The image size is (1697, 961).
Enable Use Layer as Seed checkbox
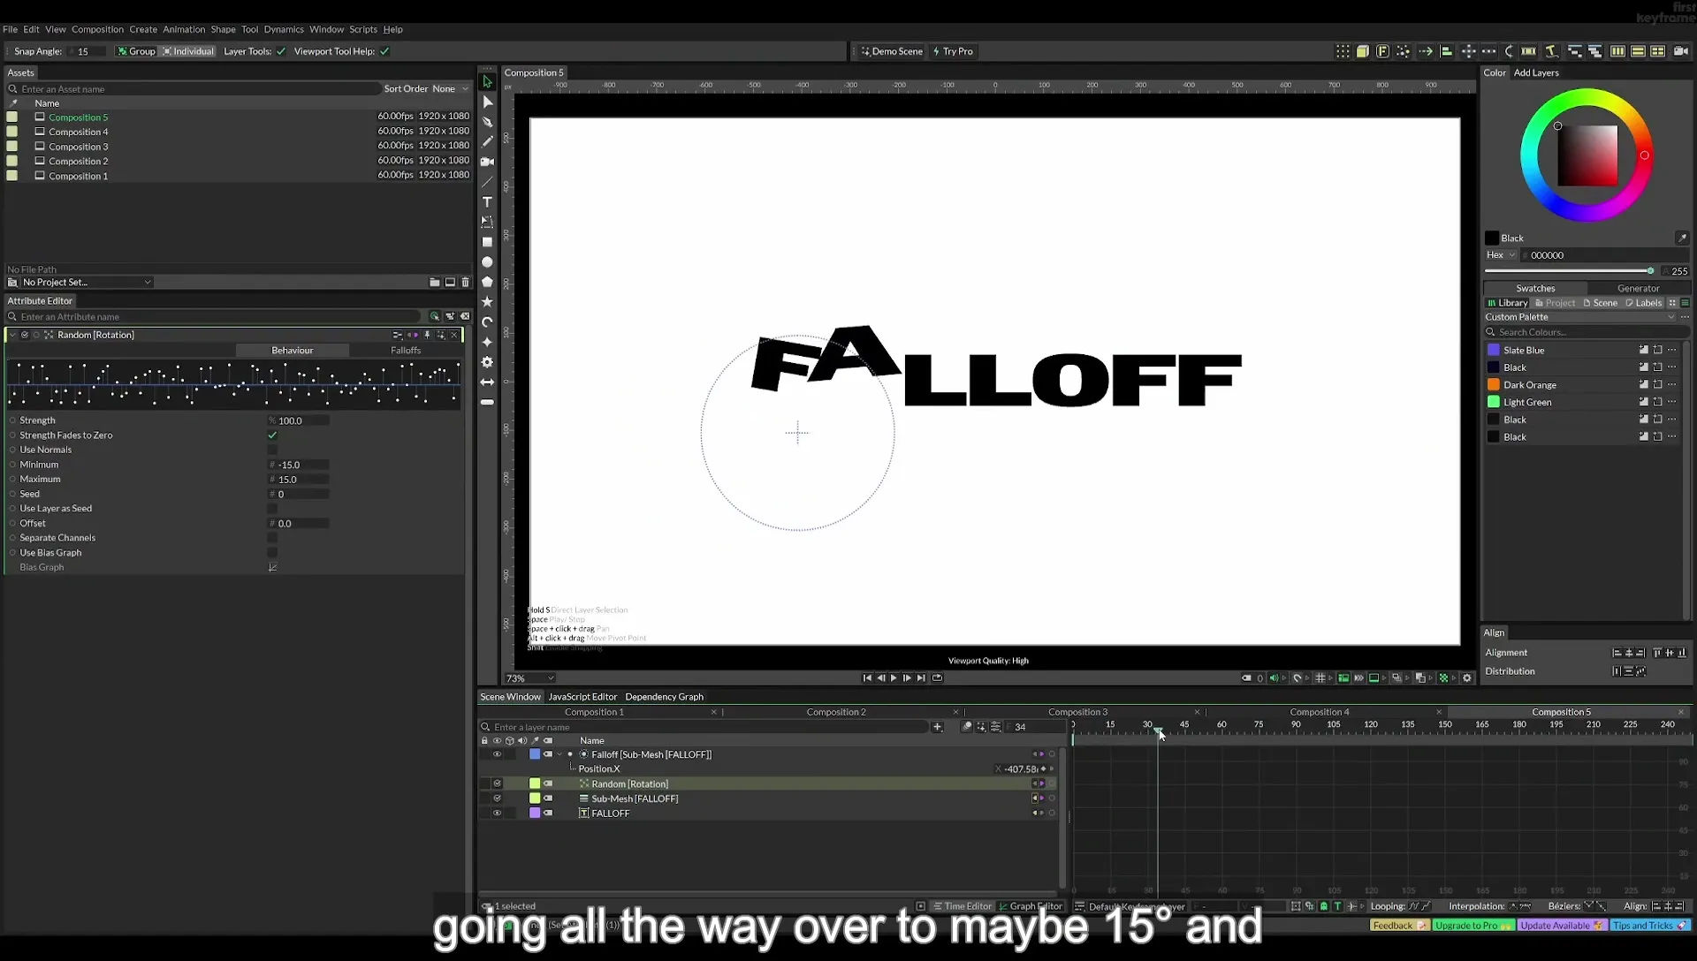272,509
